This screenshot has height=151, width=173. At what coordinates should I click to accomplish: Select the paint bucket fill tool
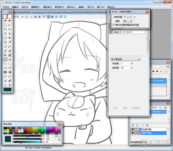[5, 55]
